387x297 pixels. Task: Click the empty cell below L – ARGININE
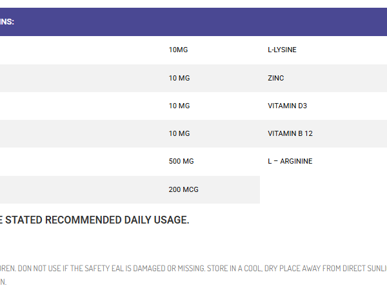point(323,190)
